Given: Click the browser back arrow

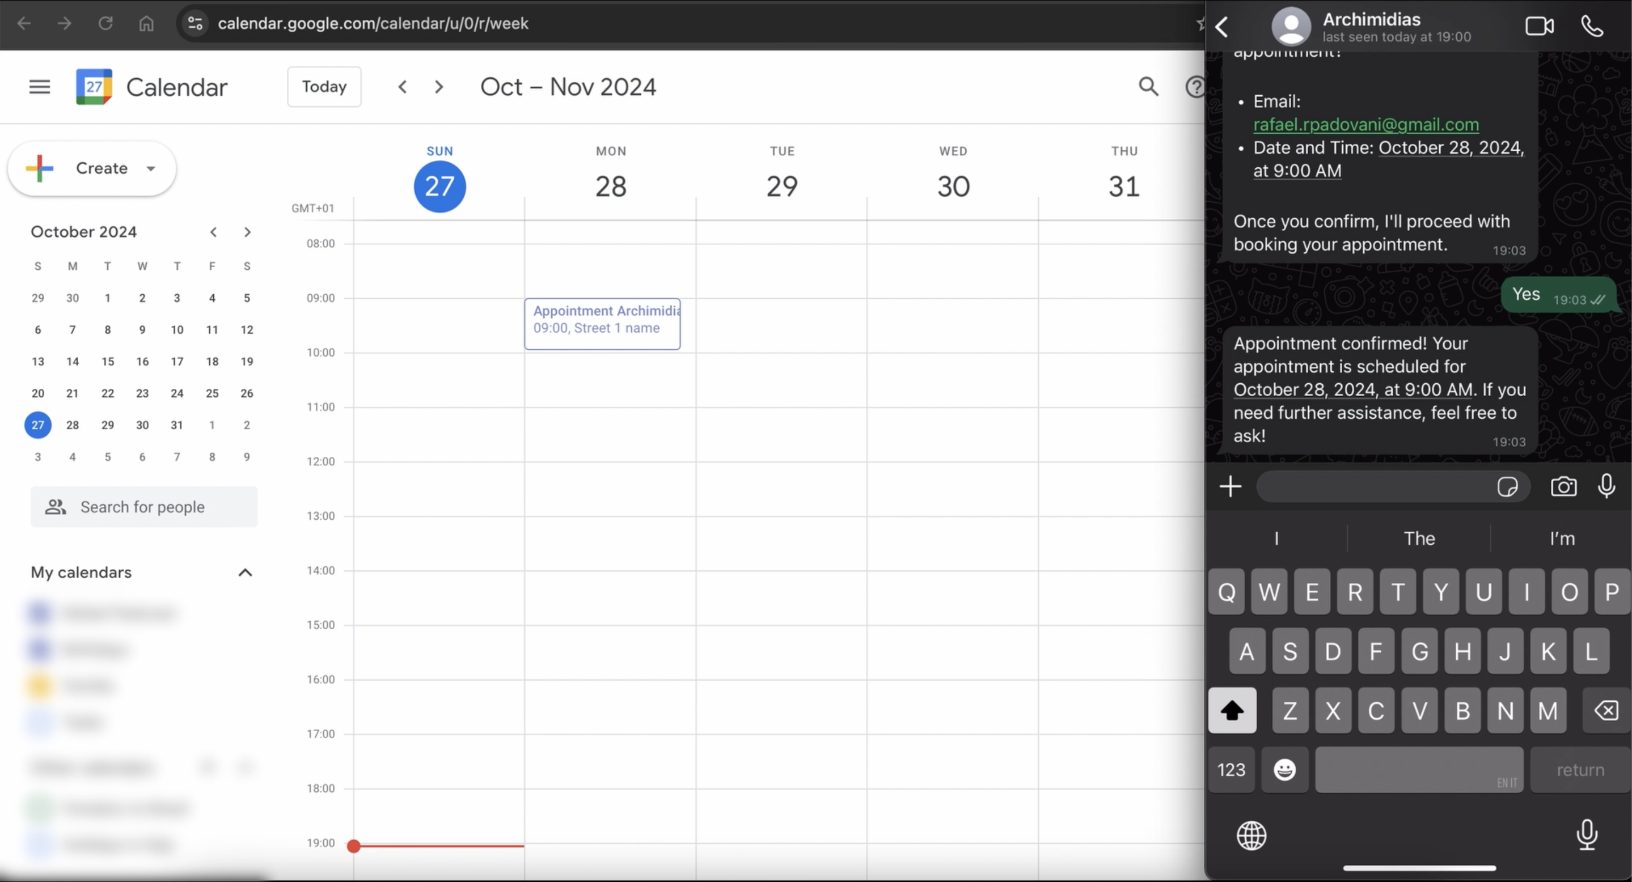Looking at the screenshot, I should pyautogui.click(x=24, y=23).
